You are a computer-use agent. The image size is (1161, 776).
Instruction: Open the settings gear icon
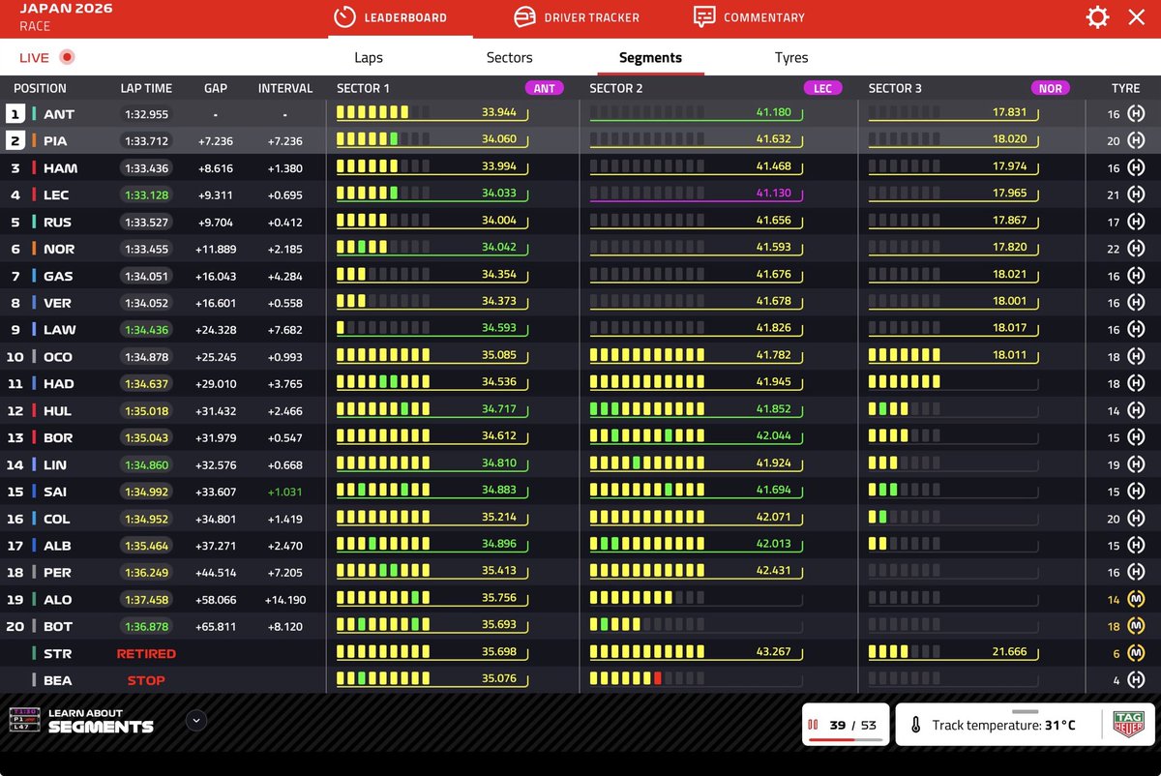[x=1097, y=17]
